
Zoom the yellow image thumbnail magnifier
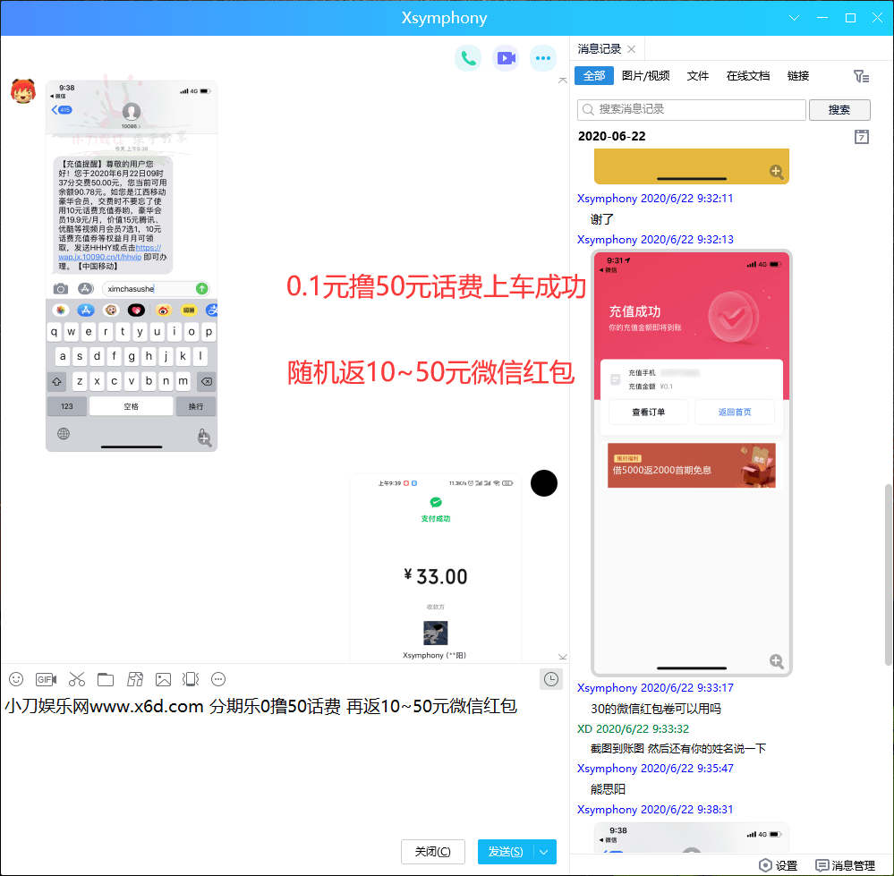tap(776, 172)
